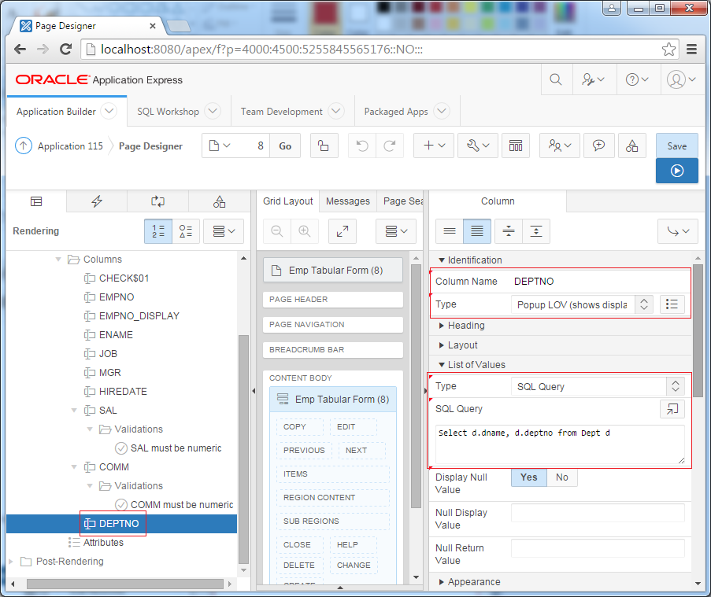Image resolution: width=711 pixels, height=597 pixels.
Task: Collapse the Identification section
Action: 441,260
